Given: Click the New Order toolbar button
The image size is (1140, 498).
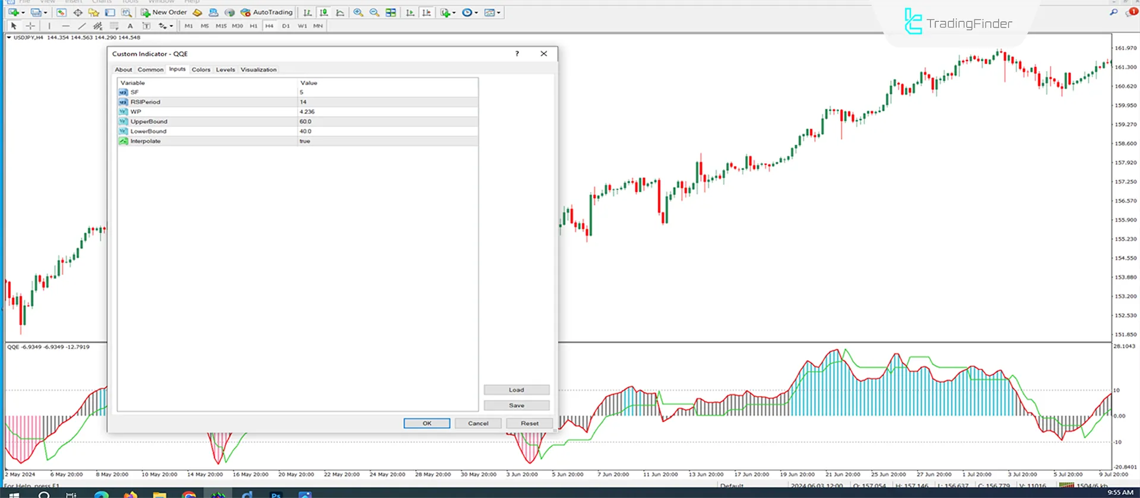Looking at the screenshot, I should 164,12.
